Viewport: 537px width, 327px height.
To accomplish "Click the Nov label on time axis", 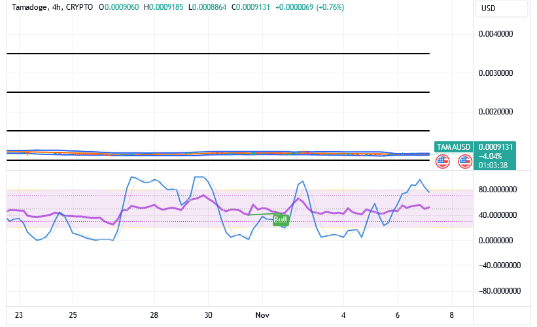I will 262,315.
